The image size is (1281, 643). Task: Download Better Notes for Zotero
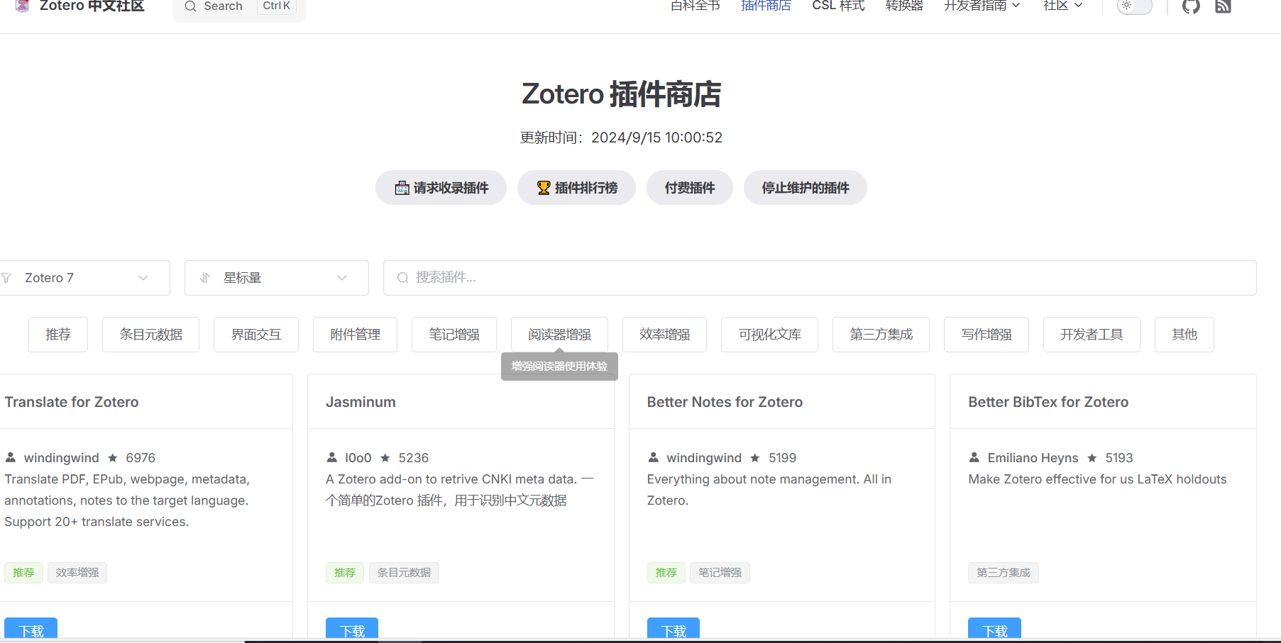tap(674, 630)
